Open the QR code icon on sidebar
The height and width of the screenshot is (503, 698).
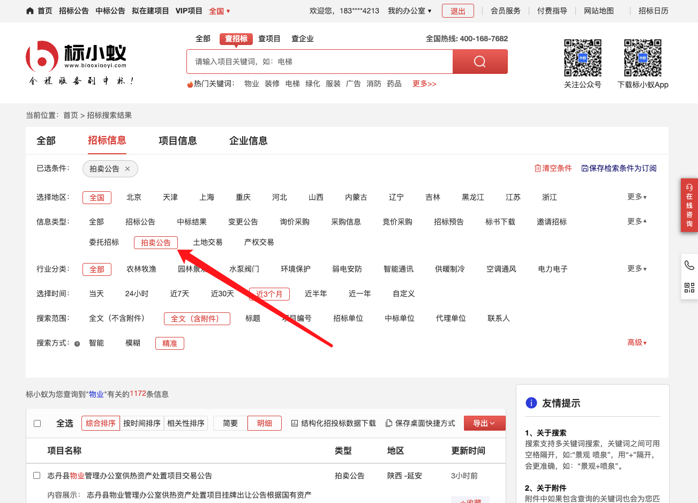tap(689, 288)
